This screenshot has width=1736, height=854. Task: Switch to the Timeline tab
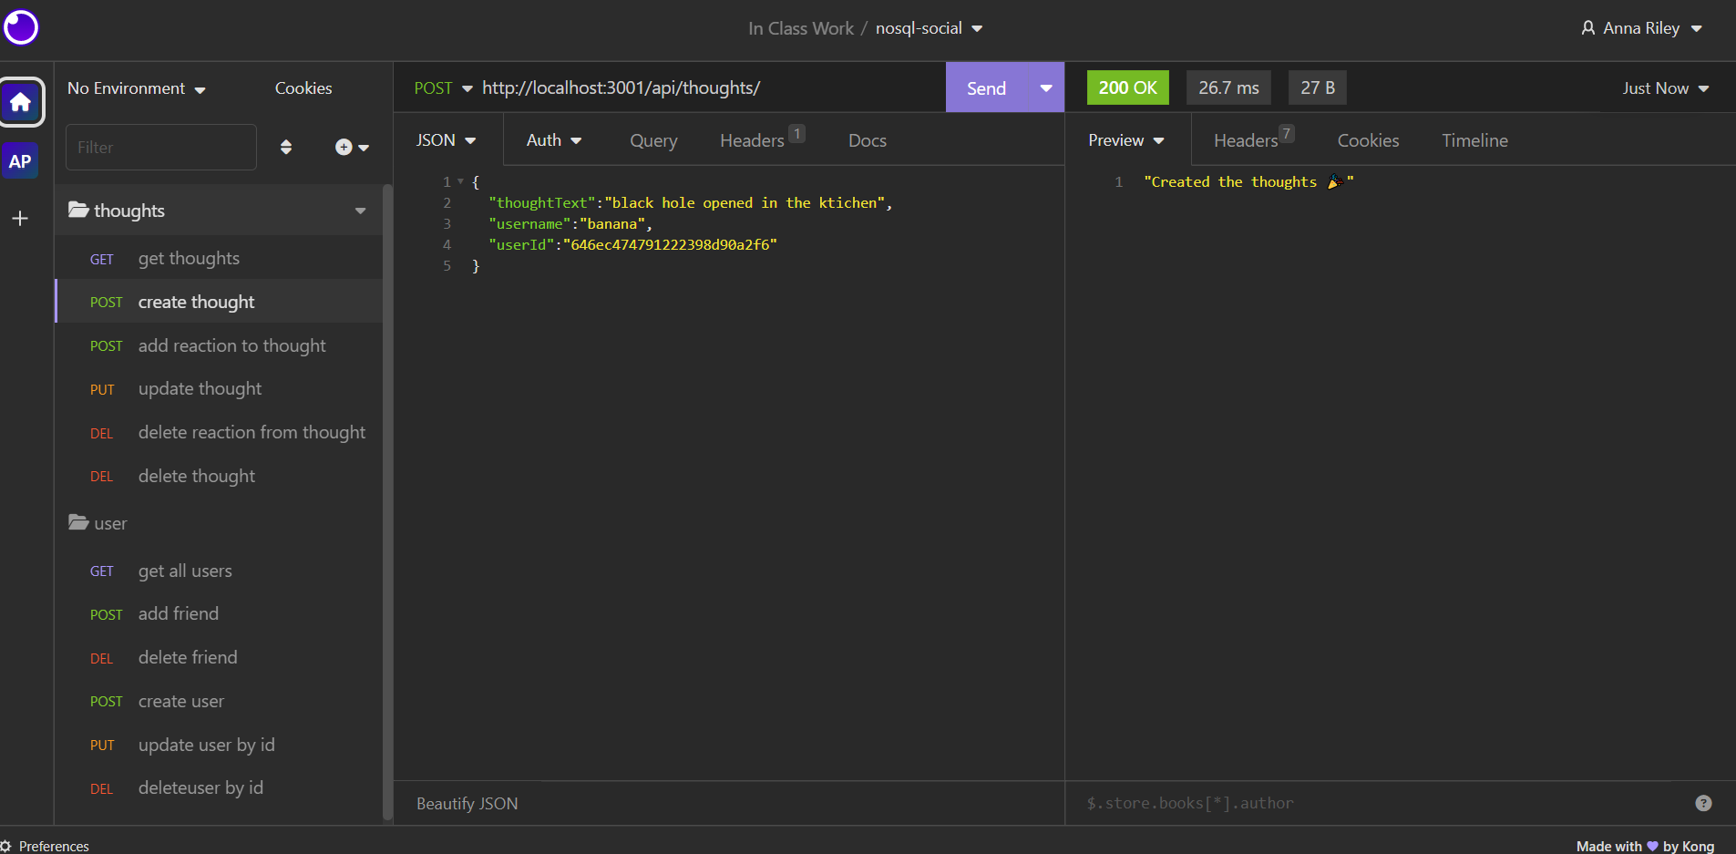tap(1474, 140)
